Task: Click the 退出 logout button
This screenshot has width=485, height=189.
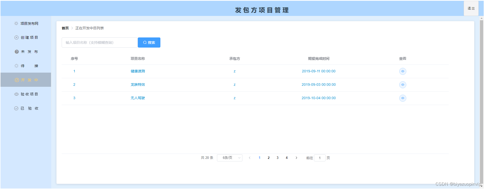Action: click(471, 8)
